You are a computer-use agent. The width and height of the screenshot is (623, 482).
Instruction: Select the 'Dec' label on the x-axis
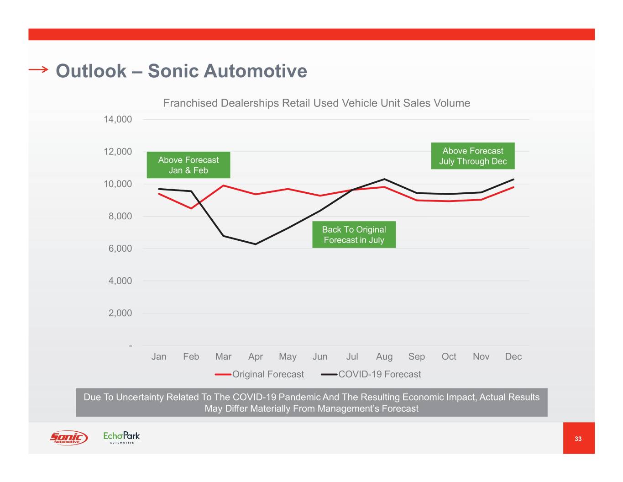(513, 357)
